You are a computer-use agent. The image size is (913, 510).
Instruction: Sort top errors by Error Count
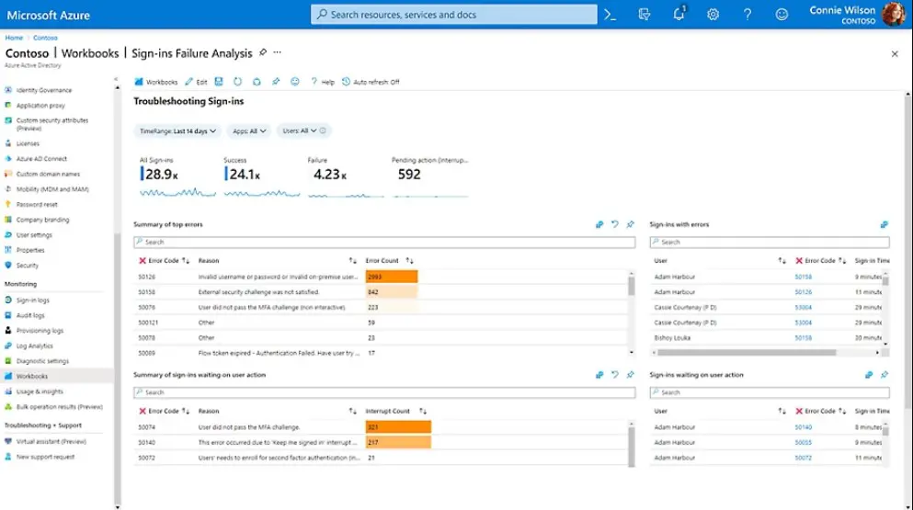pyautogui.click(x=409, y=261)
